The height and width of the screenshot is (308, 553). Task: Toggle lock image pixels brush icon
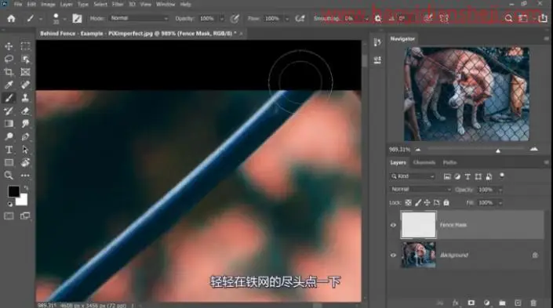418,203
